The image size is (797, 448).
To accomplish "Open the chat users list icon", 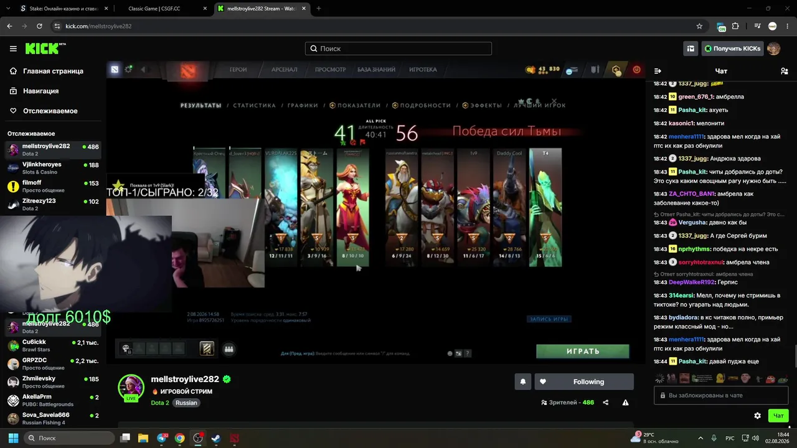I will point(784,71).
